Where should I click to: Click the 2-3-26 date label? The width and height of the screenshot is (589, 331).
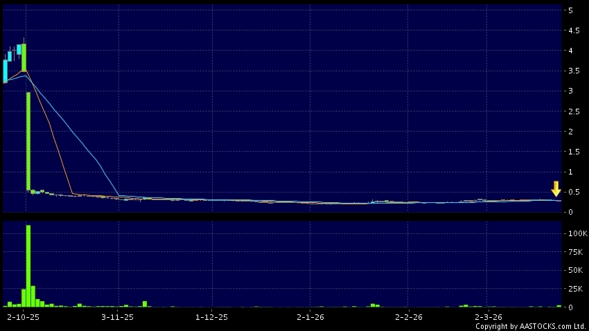pyautogui.click(x=487, y=316)
